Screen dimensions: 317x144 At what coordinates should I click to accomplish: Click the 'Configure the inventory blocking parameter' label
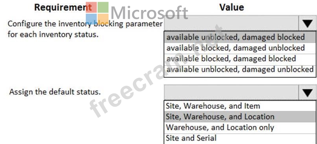[x=85, y=24]
